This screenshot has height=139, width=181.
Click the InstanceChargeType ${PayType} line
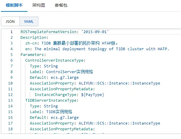coord(69,94)
